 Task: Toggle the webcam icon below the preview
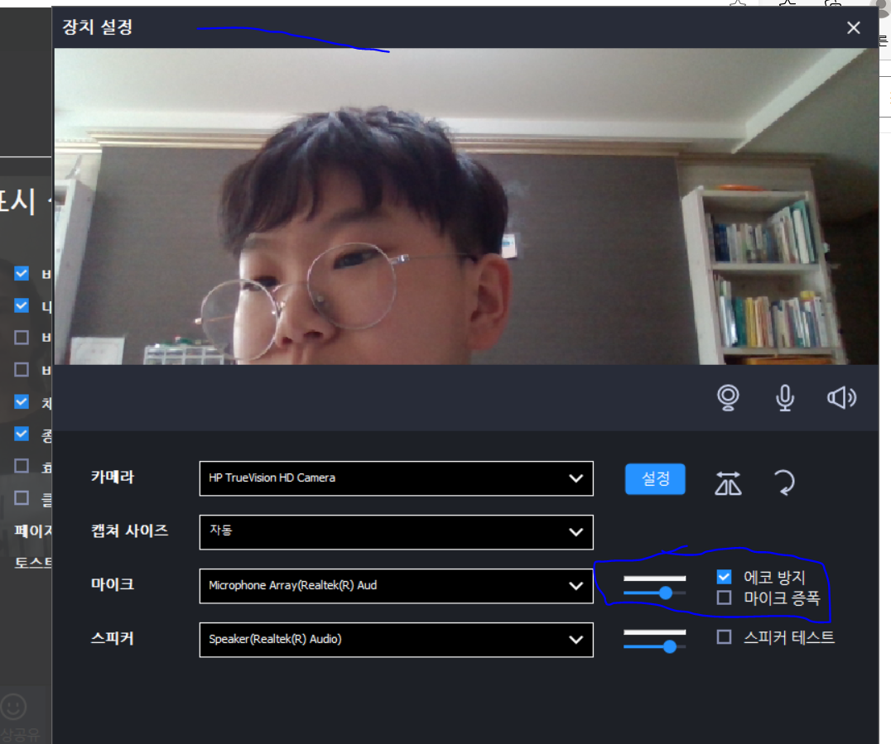point(728,398)
